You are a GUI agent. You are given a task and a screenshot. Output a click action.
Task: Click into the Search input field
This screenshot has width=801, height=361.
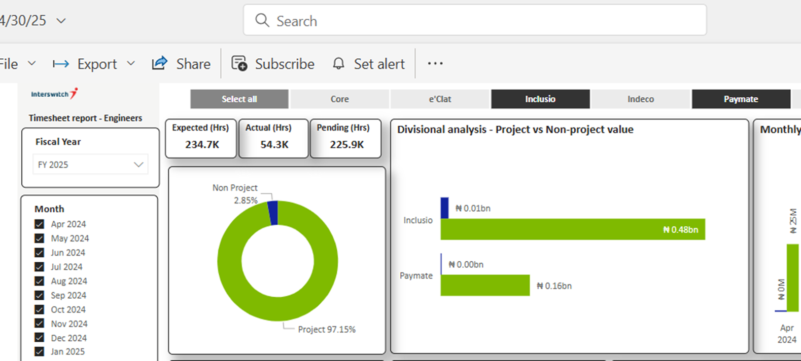point(482,21)
